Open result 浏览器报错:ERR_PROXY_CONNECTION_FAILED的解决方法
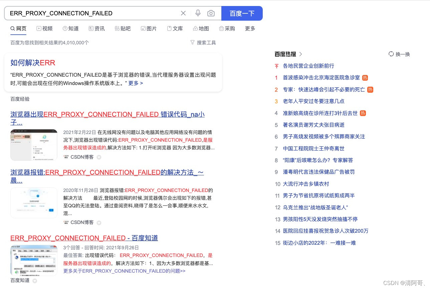 pos(107,177)
